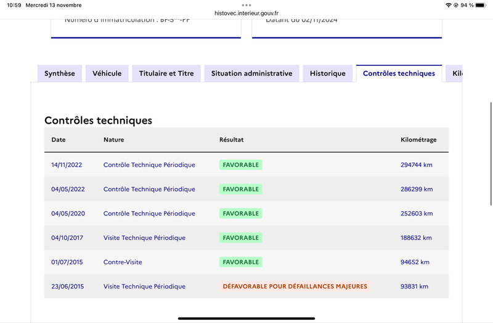Tap the battery status icon

tap(481, 5)
